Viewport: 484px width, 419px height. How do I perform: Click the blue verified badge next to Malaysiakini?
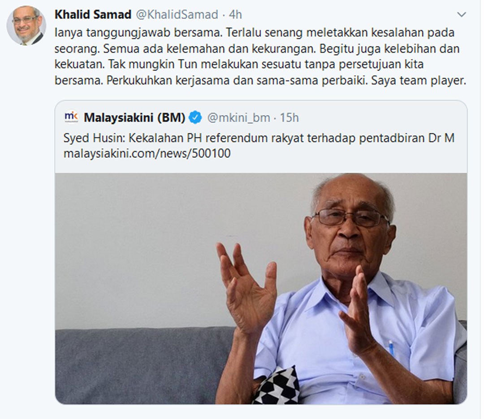195,118
